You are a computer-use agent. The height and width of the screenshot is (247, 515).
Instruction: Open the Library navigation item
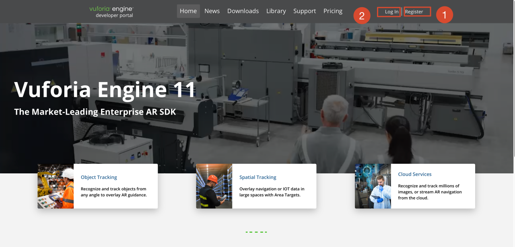coord(276,11)
